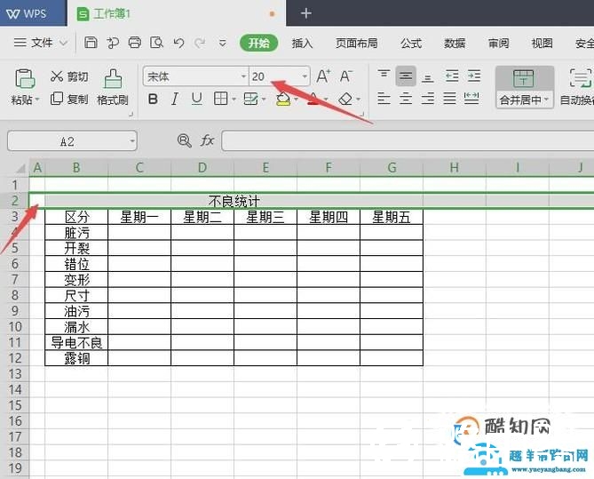Click distributed alignment icon

(471, 99)
